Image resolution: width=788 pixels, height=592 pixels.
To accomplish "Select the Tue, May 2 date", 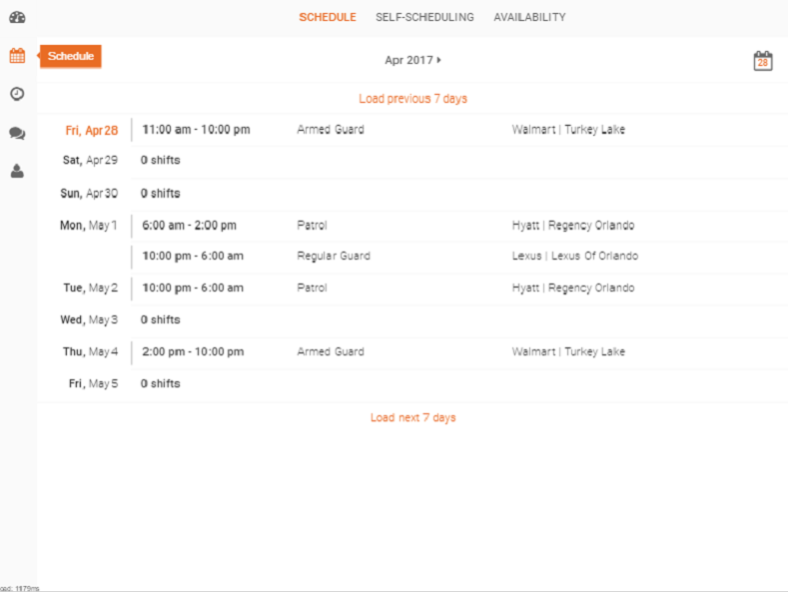I will [x=91, y=288].
